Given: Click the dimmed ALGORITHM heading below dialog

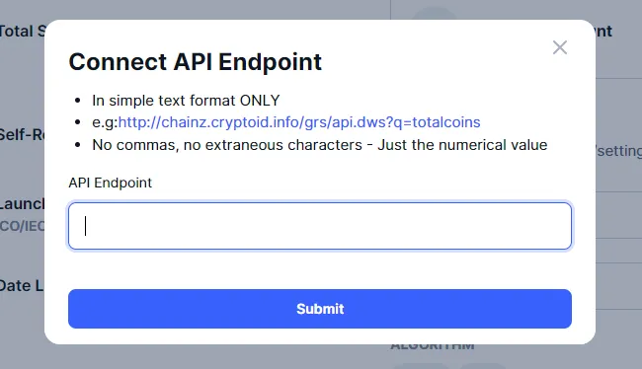Looking at the screenshot, I should click(433, 346).
